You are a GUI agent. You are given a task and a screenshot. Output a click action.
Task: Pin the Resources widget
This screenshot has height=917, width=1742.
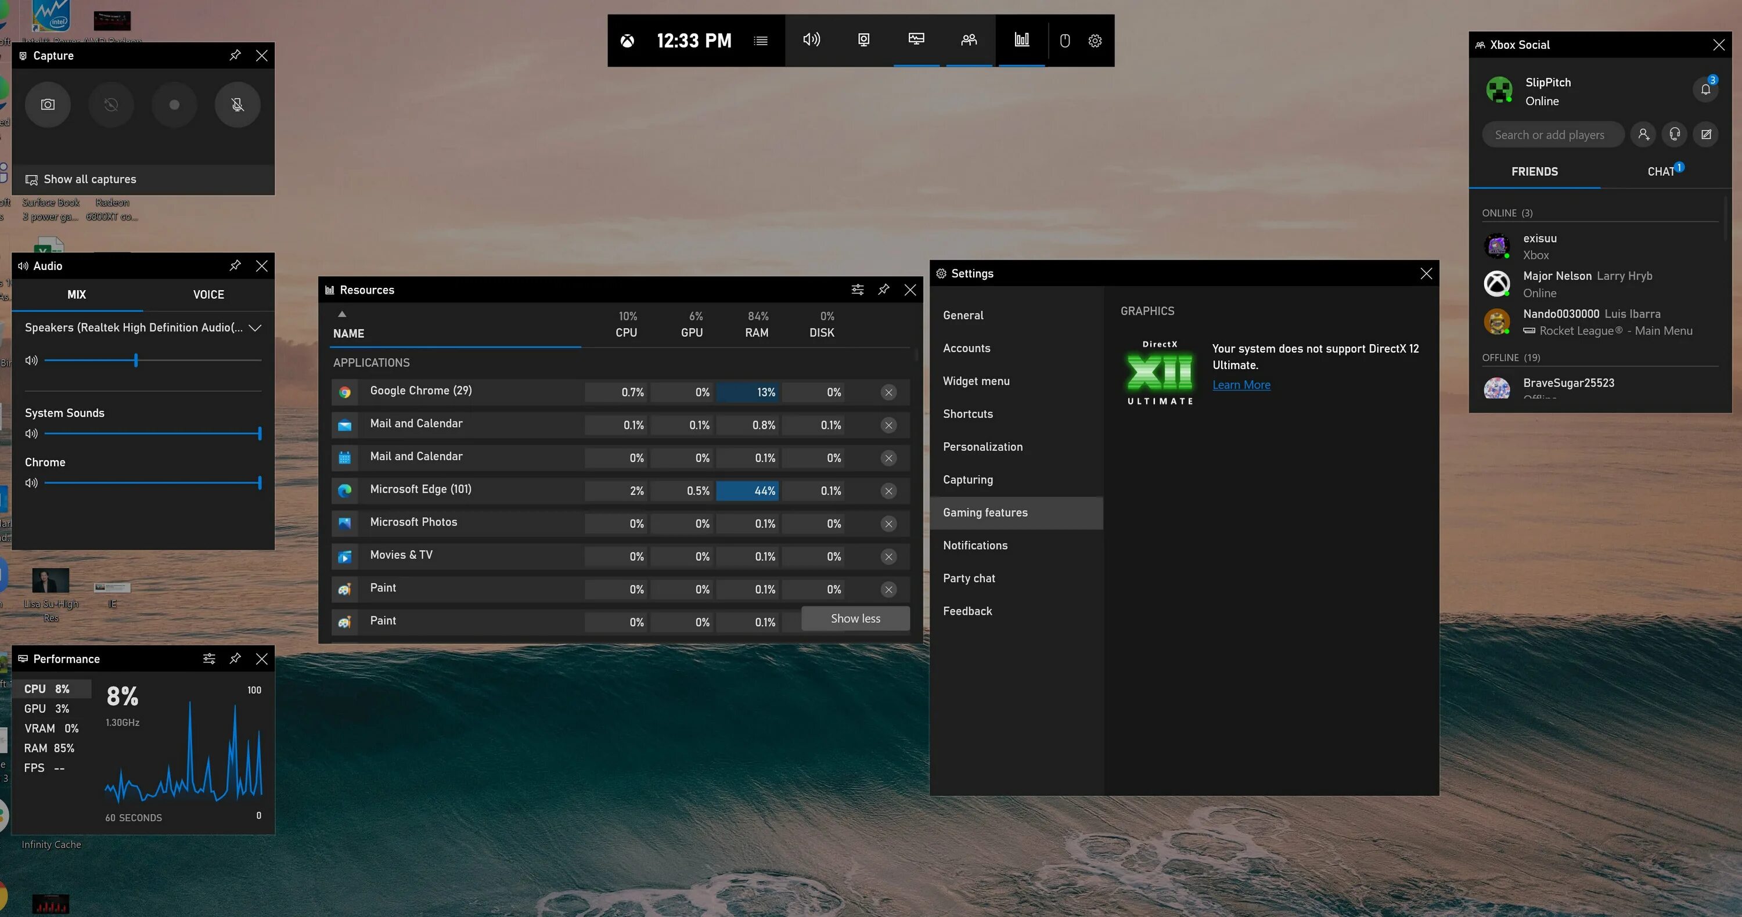coord(883,290)
